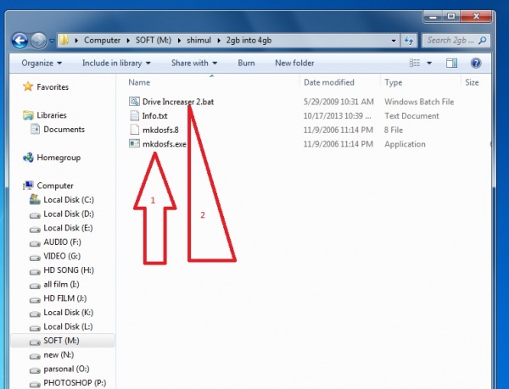Select the SOFT (M:) drive
509x389 pixels.
pyautogui.click(x=61, y=341)
